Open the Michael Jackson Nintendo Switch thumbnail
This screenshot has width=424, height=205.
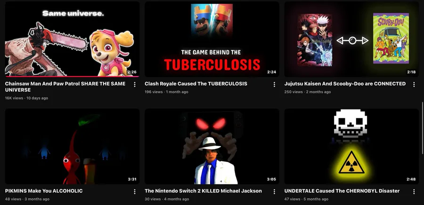coord(212,147)
